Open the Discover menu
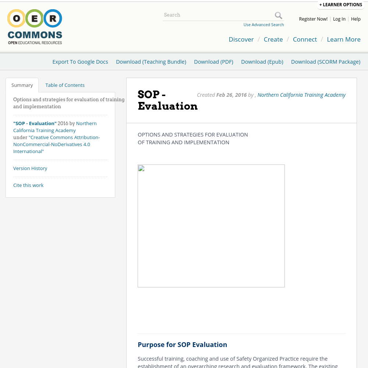This screenshot has width=368, height=368. [x=241, y=39]
